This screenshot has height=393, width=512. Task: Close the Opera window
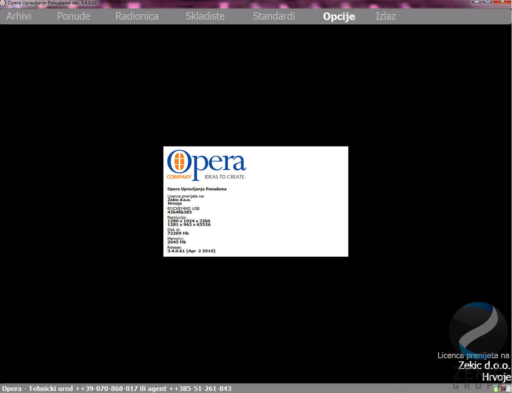coord(502,2)
